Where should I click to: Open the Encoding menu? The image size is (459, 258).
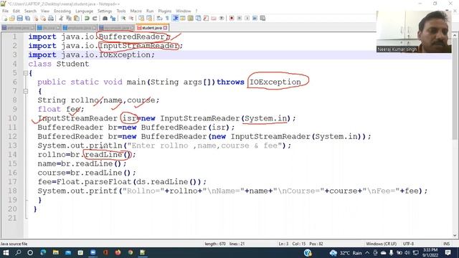[x=62, y=11]
